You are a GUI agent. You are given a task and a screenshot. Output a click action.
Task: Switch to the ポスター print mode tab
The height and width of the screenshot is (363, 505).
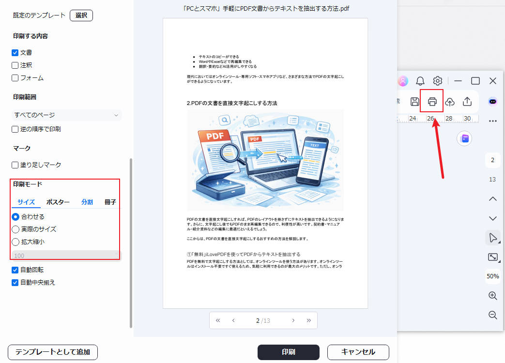[57, 202]
